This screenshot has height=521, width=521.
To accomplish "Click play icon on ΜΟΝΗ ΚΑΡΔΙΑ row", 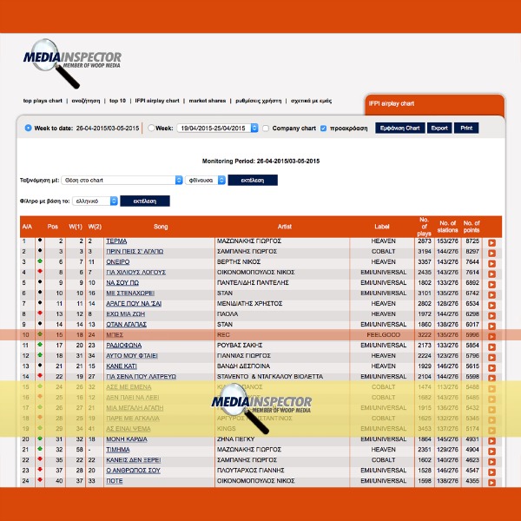I will coord(491,440).
